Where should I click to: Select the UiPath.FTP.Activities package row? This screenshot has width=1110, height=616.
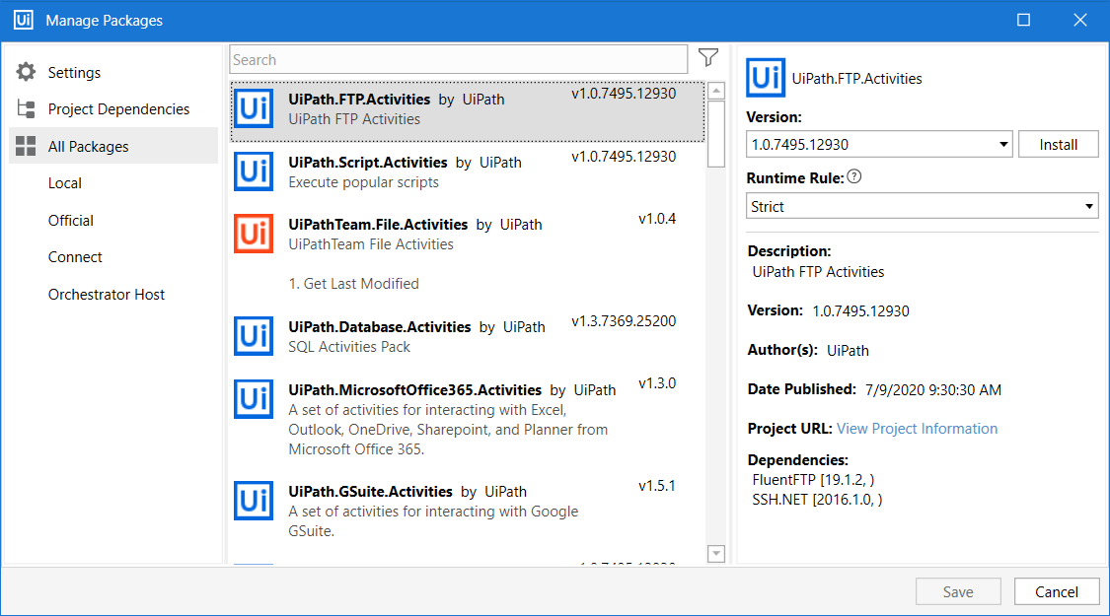click(x=468, y=111)
